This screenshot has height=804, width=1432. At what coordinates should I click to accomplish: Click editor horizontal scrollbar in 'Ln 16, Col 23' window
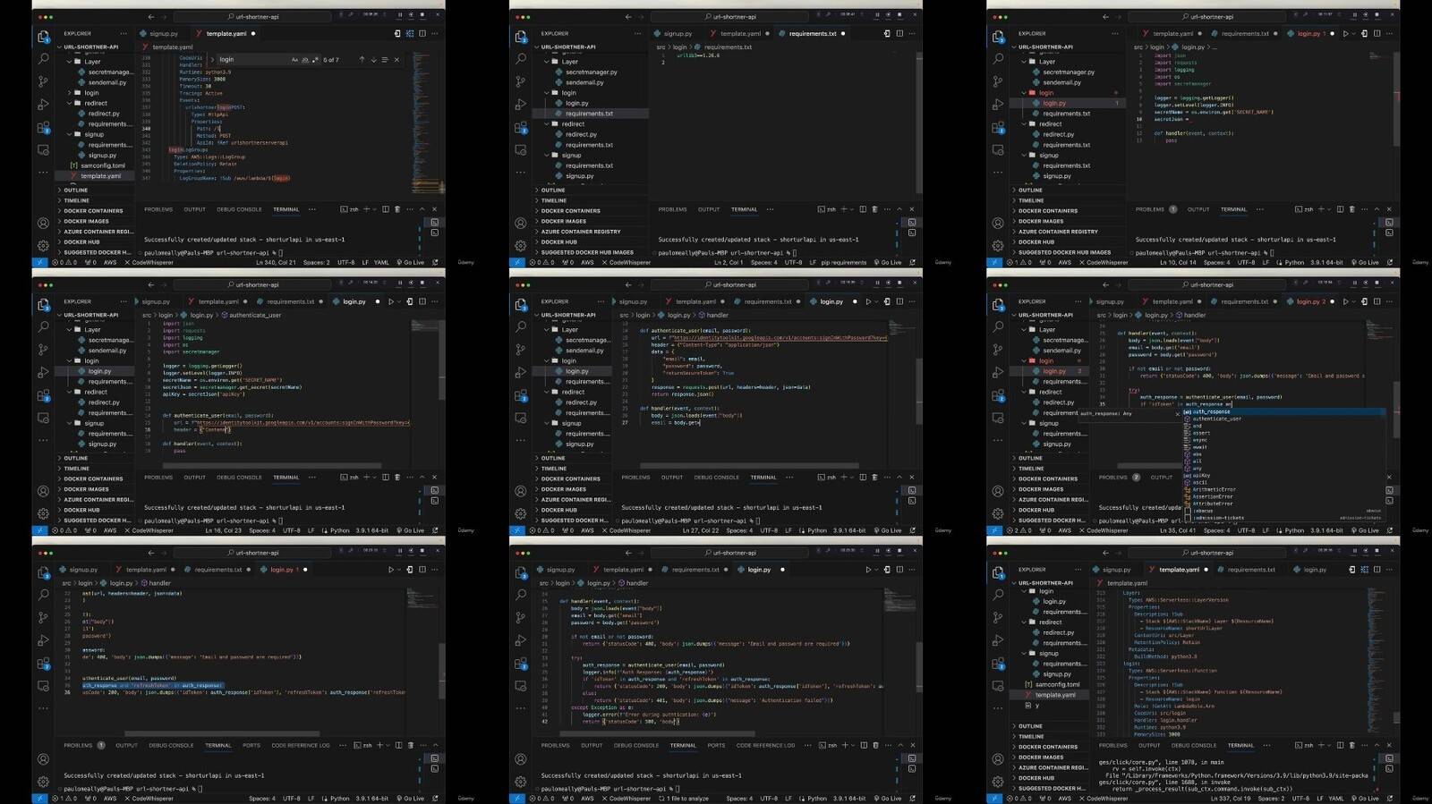click(x=272, y=465)
